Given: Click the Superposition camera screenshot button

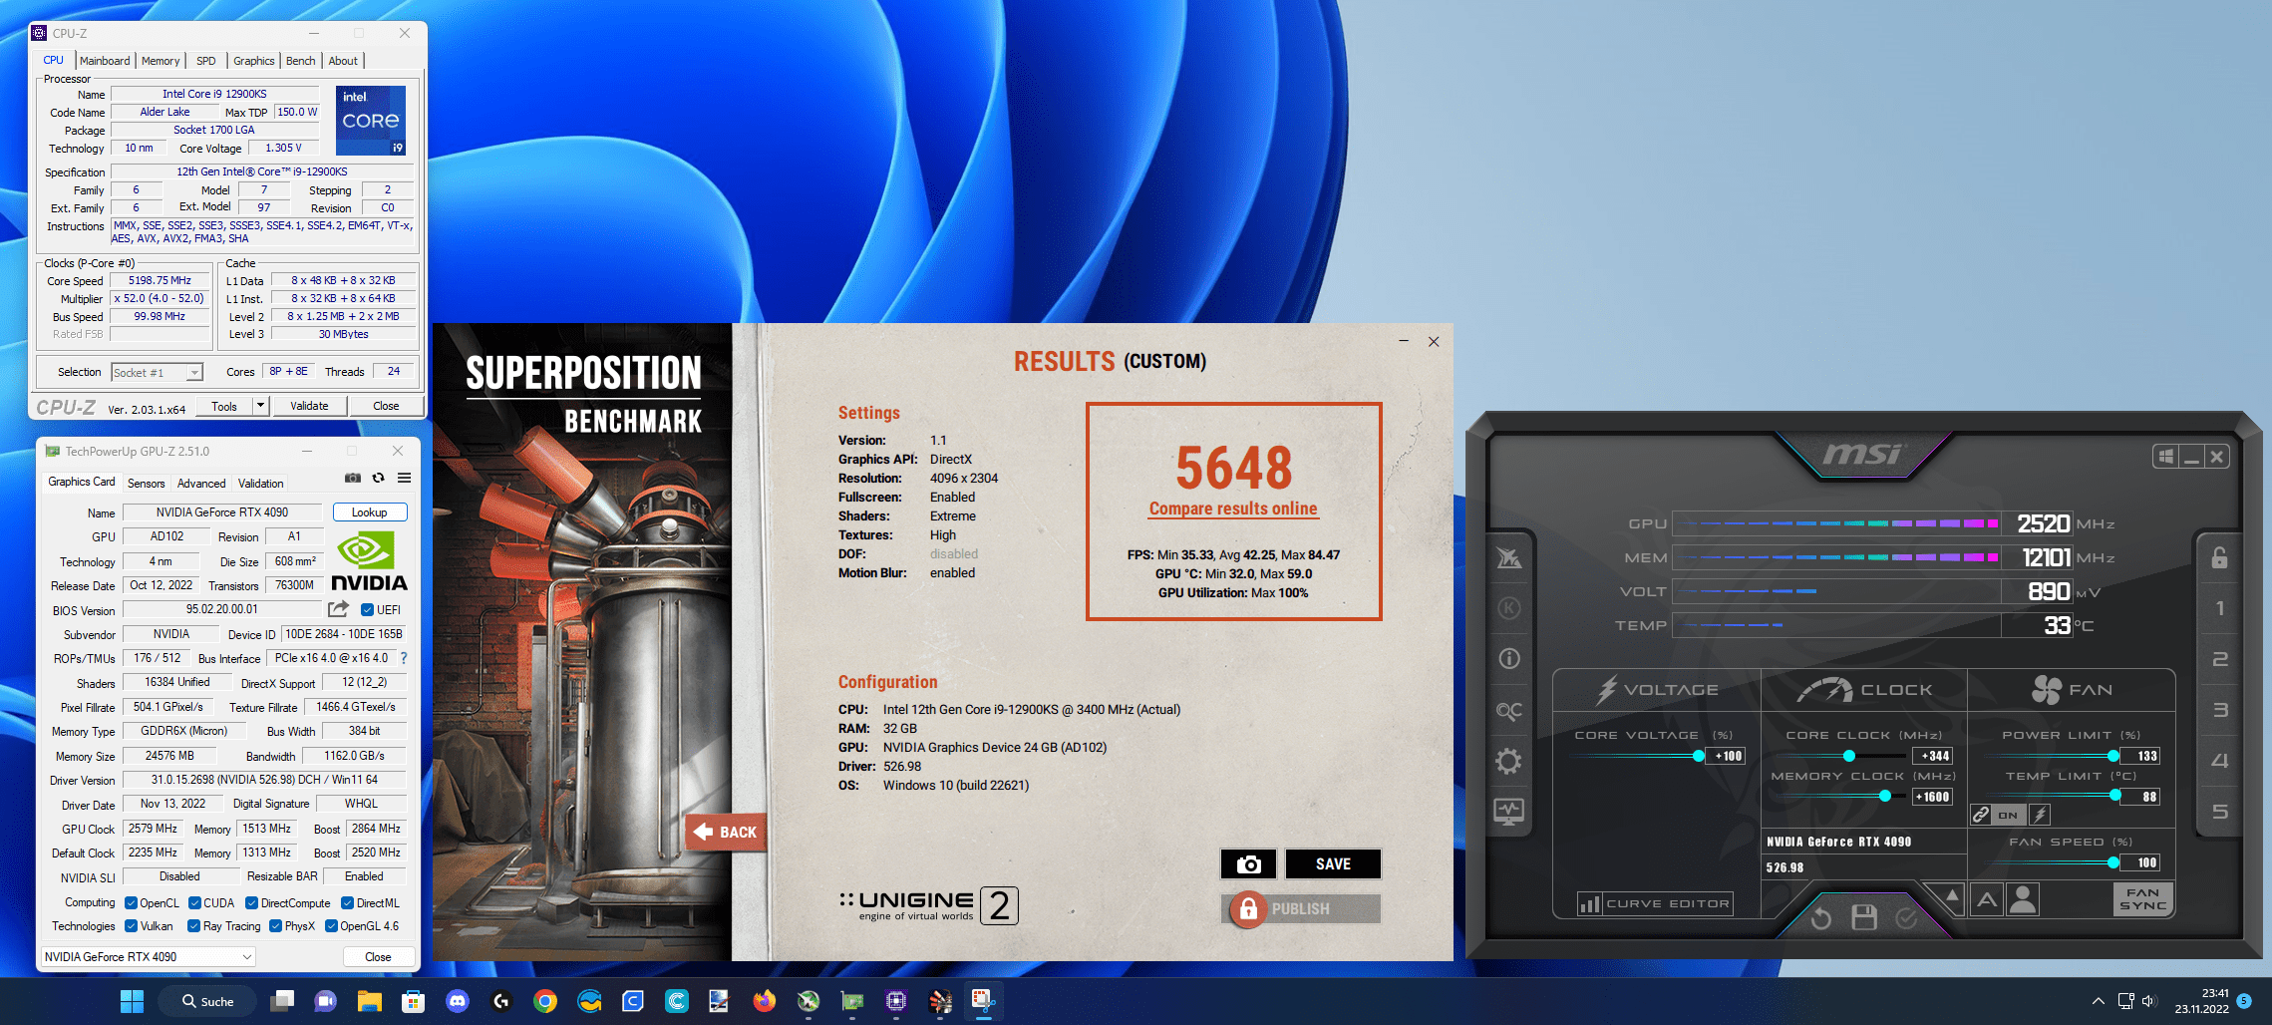Looking at the screenshot, I should pyautogui.click(x=1248, y=864).
